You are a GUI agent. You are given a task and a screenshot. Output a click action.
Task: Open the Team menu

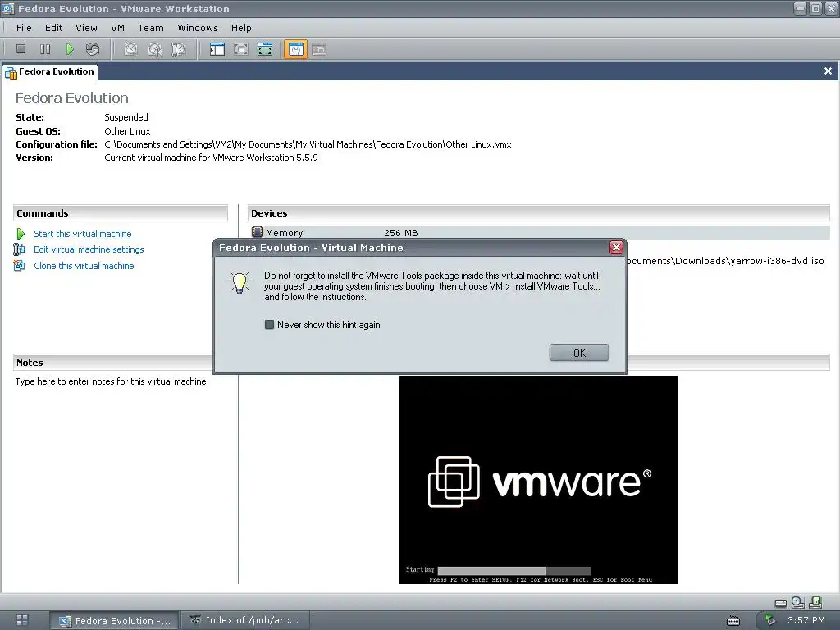pos(151,28)
